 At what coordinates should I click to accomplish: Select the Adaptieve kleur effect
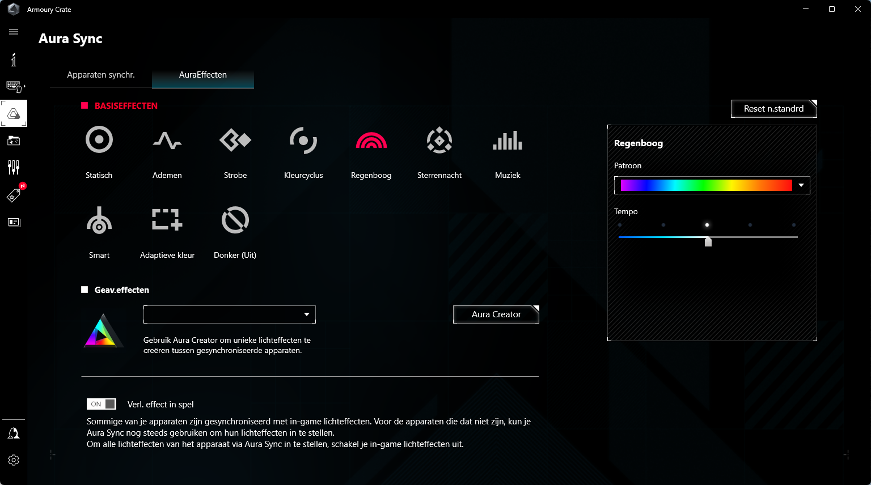click(167, 220)
